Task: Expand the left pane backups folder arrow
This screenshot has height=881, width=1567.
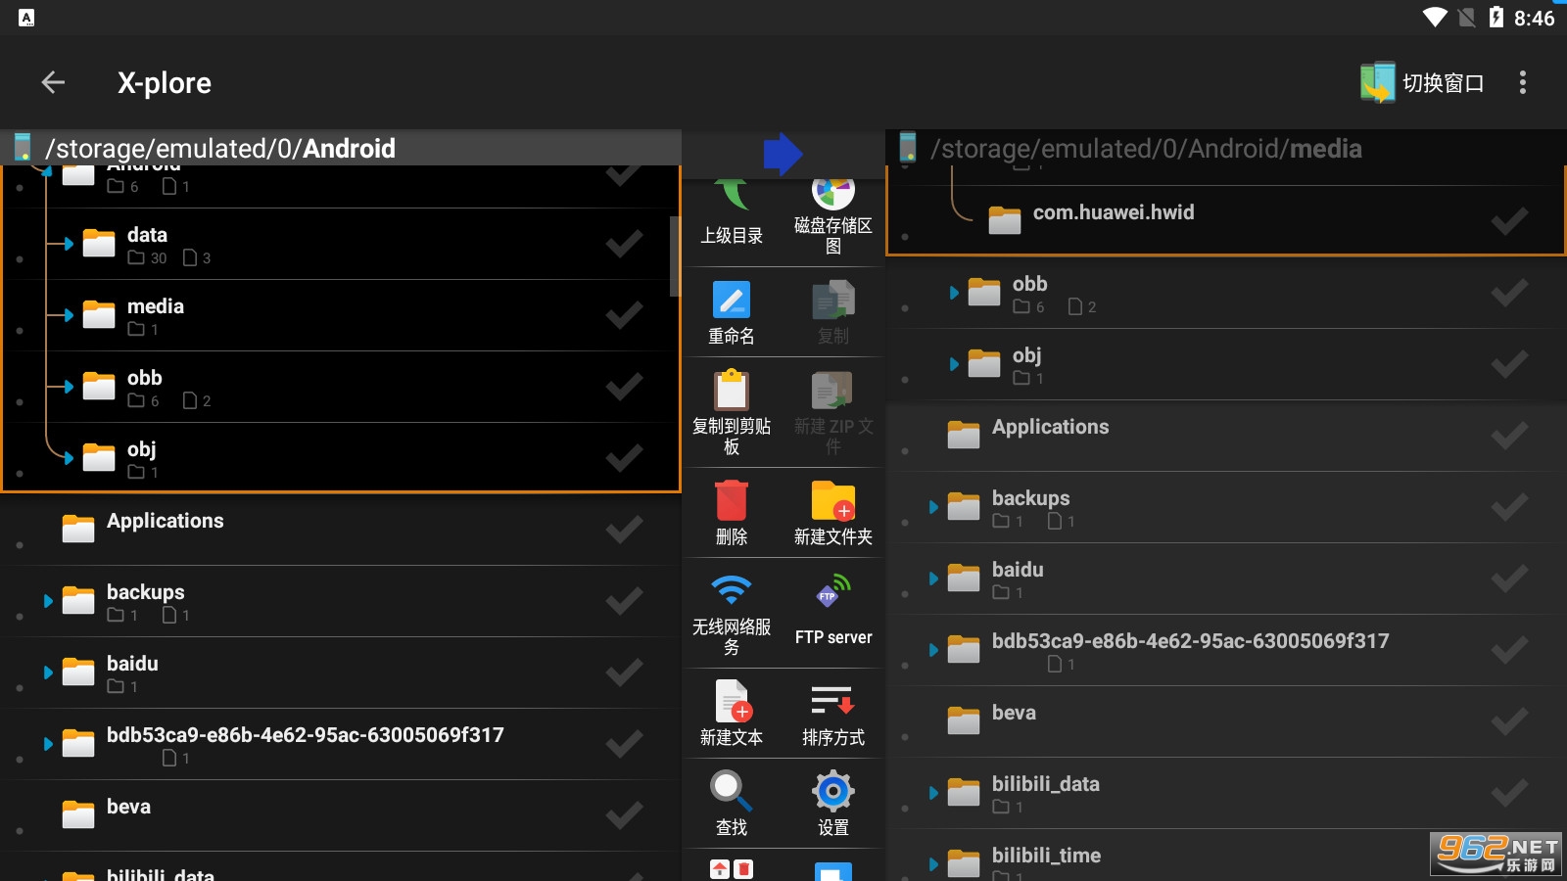Action: click(48, 601)
